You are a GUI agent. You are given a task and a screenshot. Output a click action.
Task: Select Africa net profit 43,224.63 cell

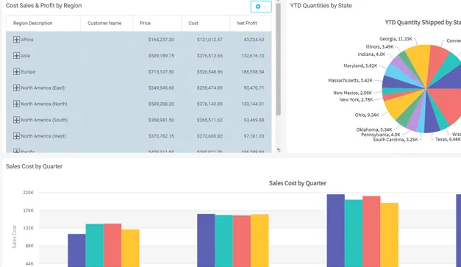coord(254,40)
